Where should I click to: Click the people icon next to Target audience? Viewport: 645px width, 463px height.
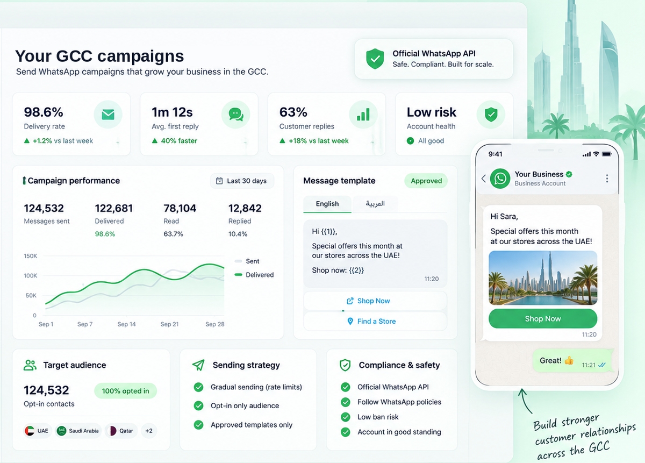(x=30, y=365)
